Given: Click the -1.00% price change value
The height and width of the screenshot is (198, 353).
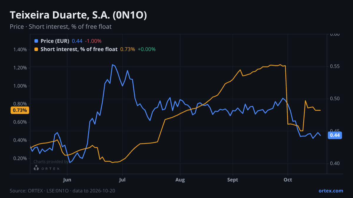Looking at the screenshot, I should tap(93, 41).
